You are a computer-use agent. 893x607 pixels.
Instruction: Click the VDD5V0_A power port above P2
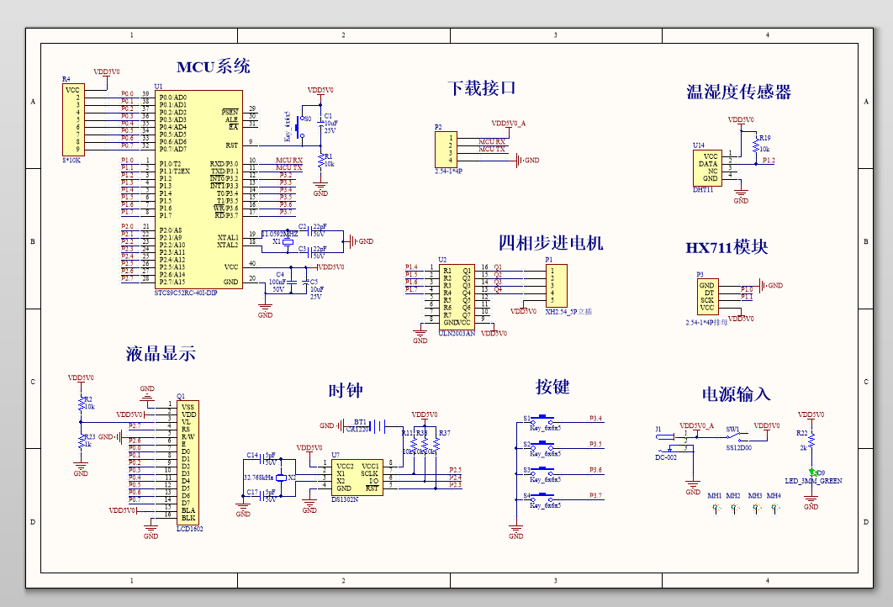coord(509,126)
